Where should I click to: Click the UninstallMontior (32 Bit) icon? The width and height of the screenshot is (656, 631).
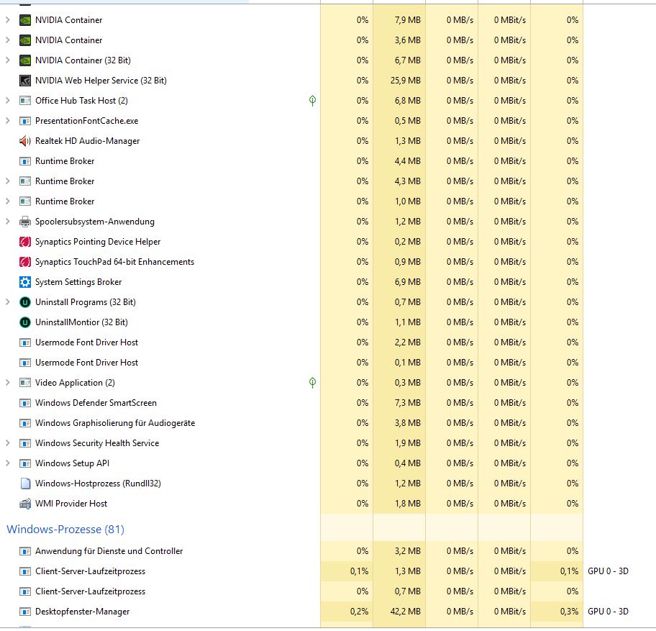[x=25, y=322]
